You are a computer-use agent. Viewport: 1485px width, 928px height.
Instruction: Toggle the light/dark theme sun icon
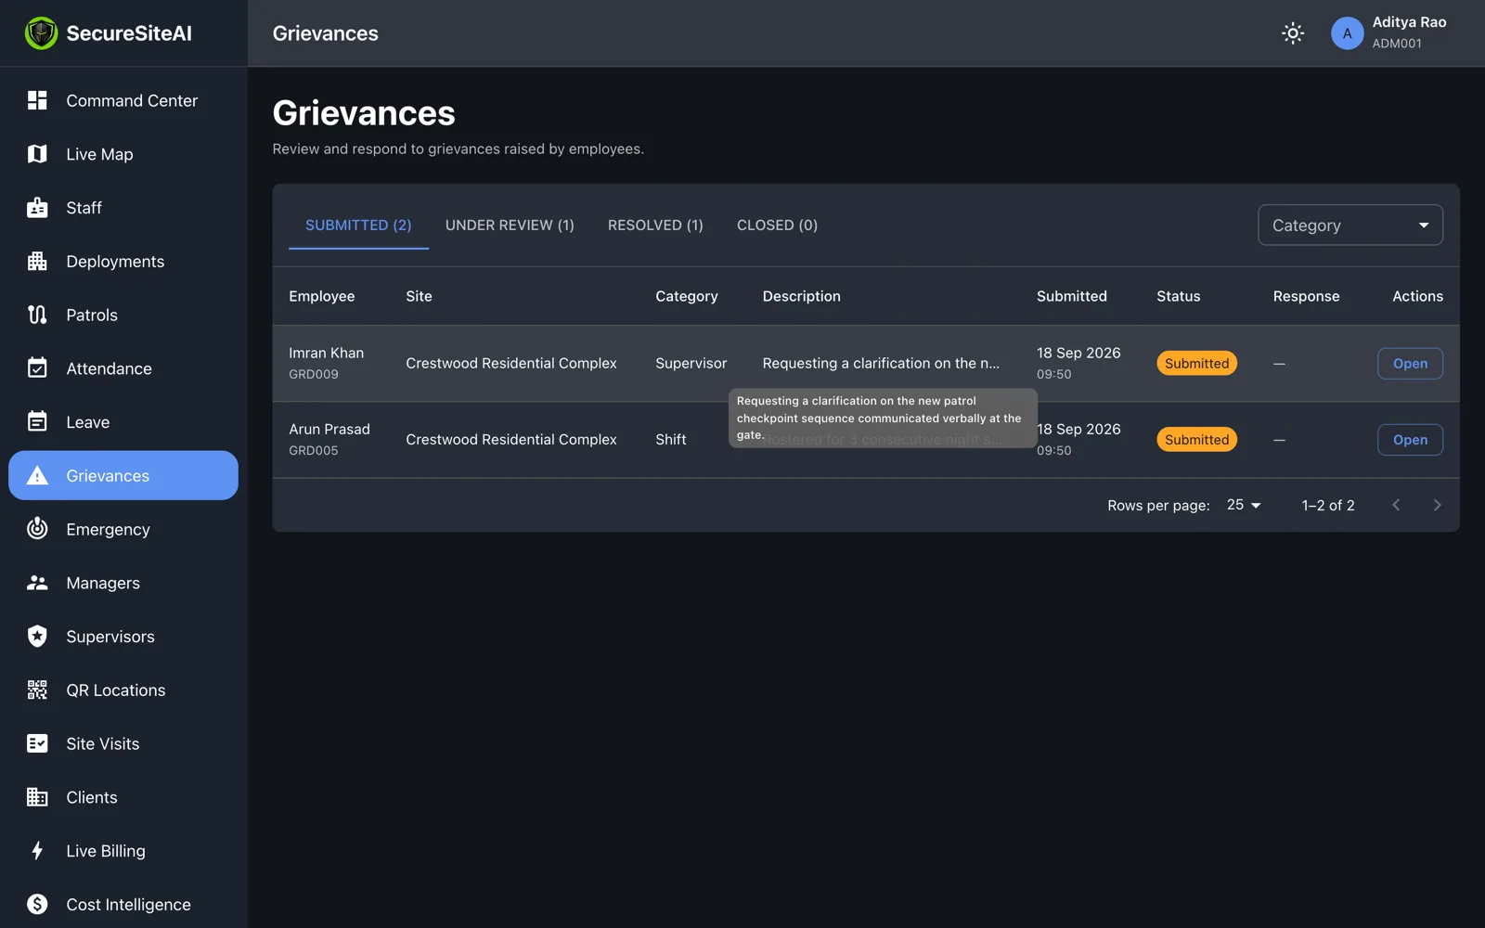1293,33
